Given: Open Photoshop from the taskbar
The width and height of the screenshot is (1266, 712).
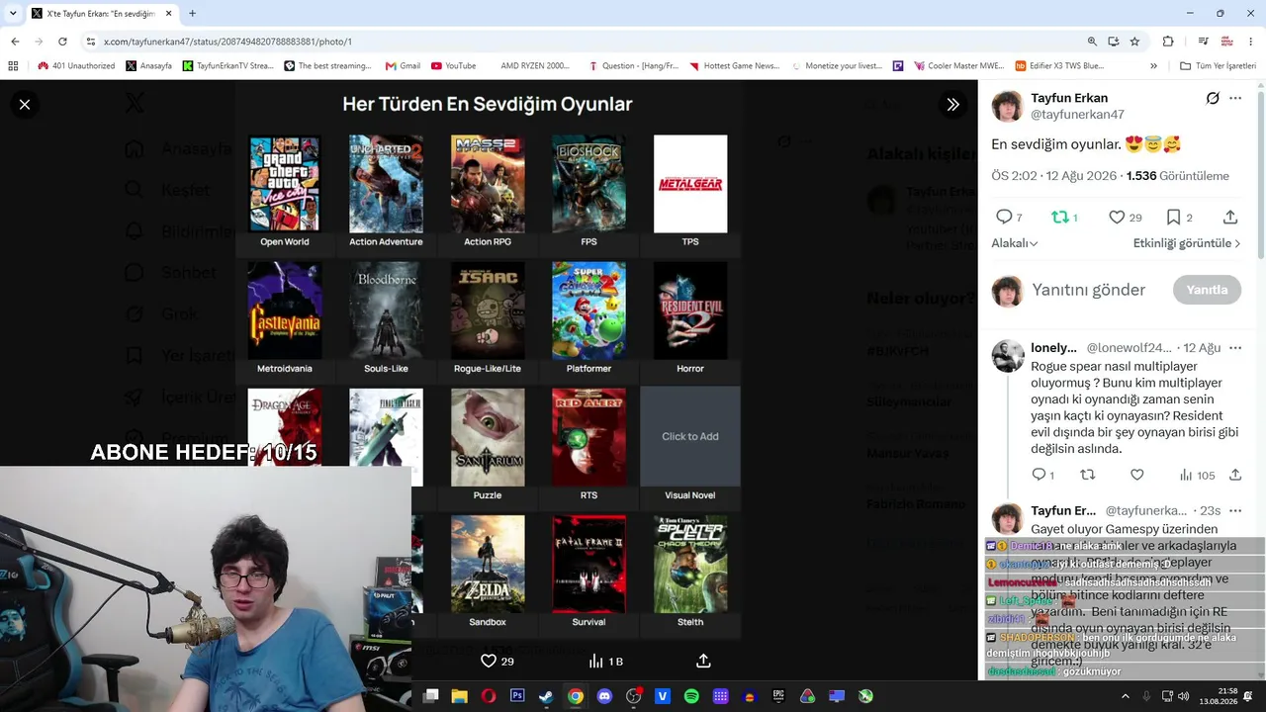Looking at the screenshot, I should (x=517, y=696).
